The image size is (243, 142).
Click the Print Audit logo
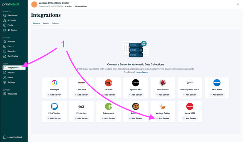pos(217,83)
